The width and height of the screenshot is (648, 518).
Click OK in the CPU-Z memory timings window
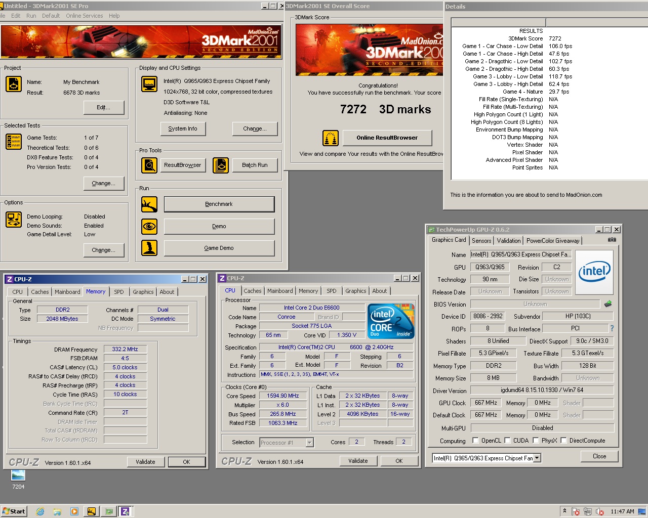pyautogui.click(x=186, y=462)
